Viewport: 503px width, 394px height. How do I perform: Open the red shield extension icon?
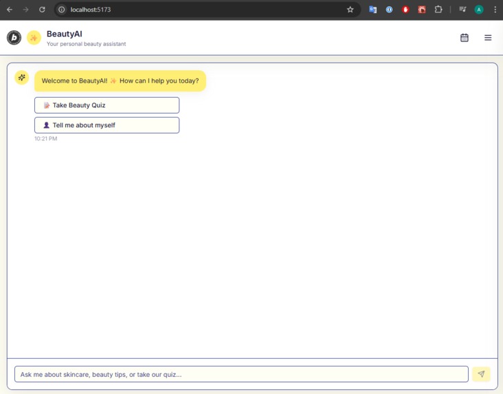405,10
